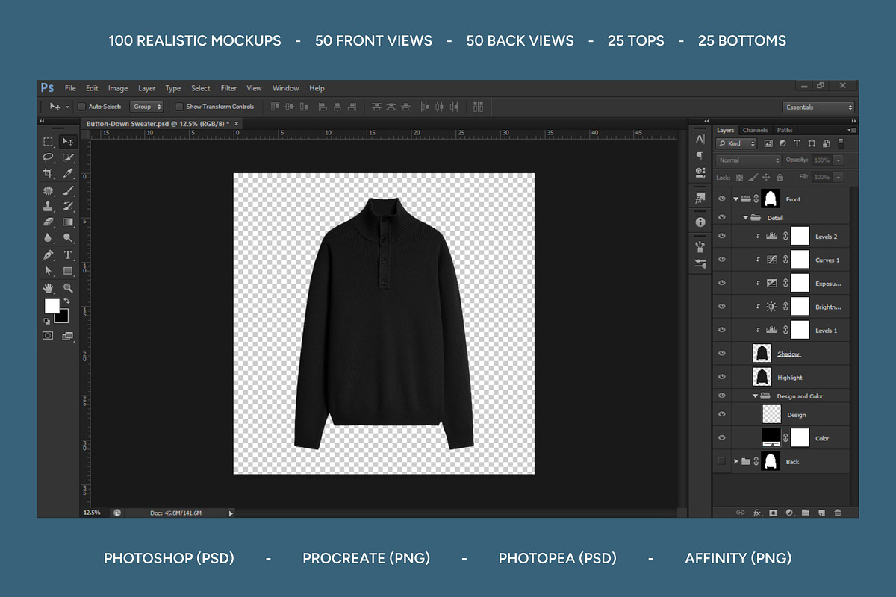Collapse the Front group
896x597 pixels.
736,199
